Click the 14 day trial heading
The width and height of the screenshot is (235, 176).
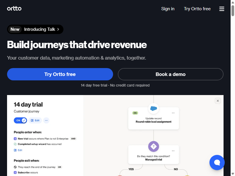[28, 104]
